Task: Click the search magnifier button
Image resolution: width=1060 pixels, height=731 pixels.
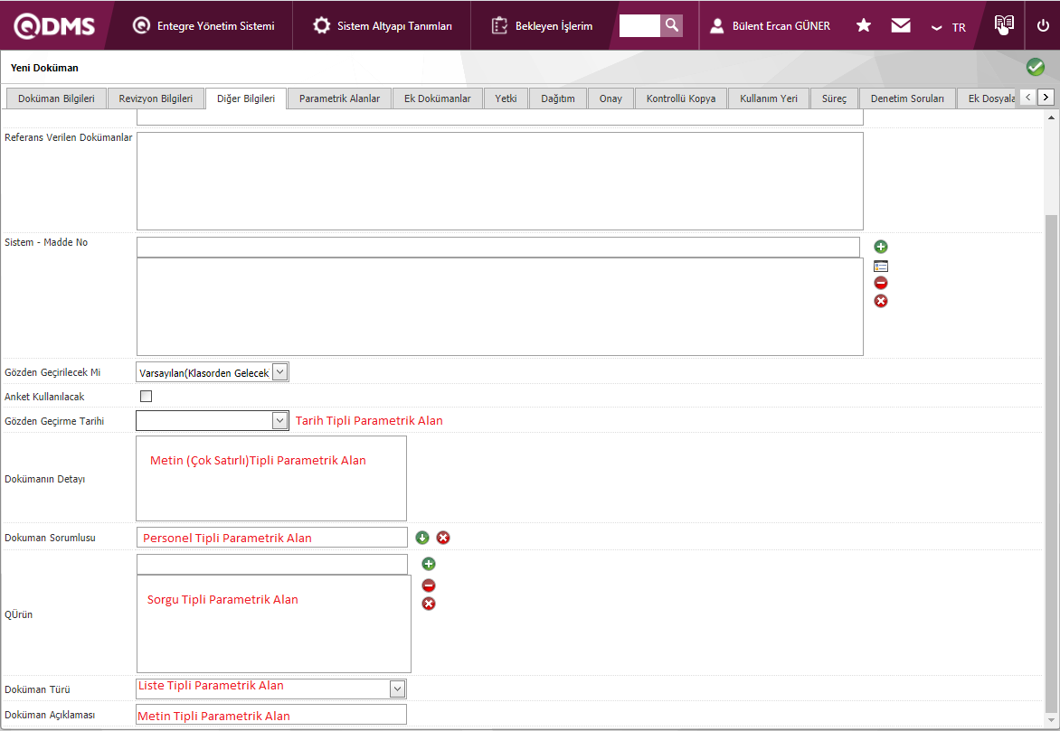Action: coord(671,25)
